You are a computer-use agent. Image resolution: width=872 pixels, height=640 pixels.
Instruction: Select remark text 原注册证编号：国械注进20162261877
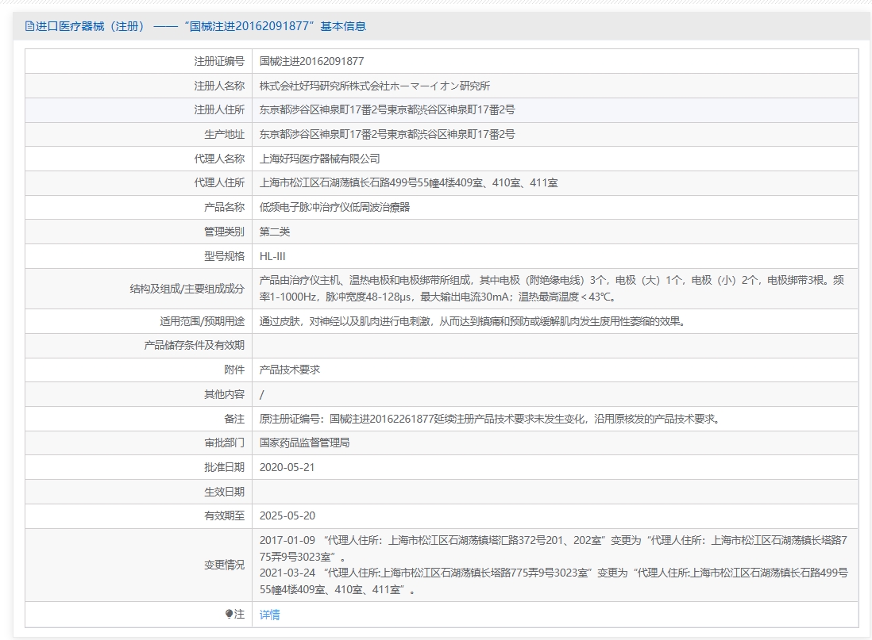(x=491, y=419)
